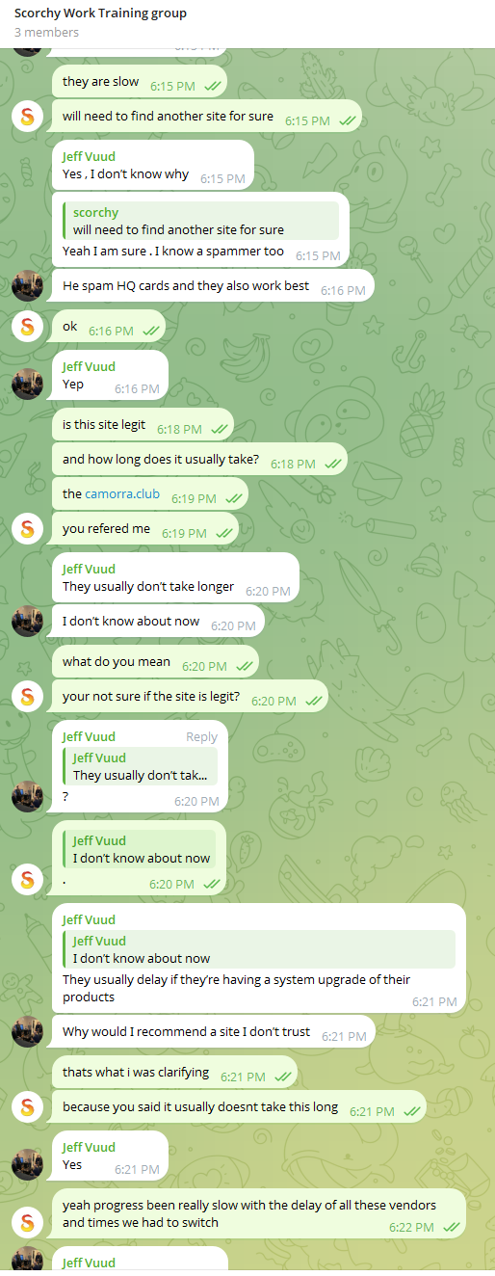Click scorchy avatar beside 'you refered me'
Viewport: 495px width, 1276px height.
coord(28,529)
